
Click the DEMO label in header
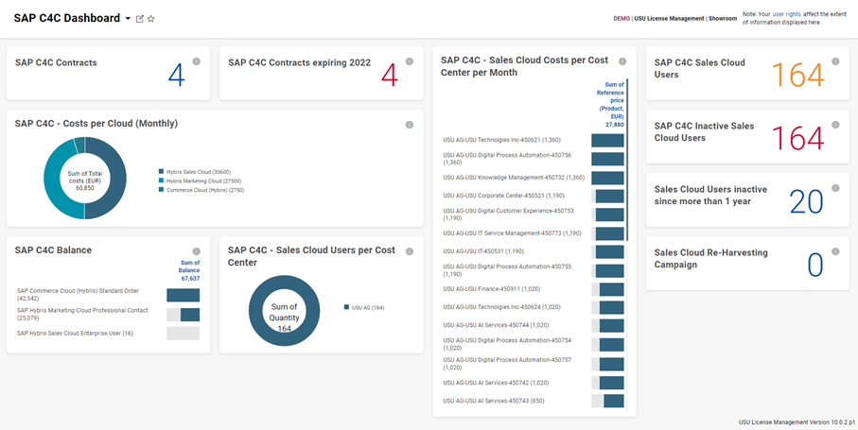point(622,19)
